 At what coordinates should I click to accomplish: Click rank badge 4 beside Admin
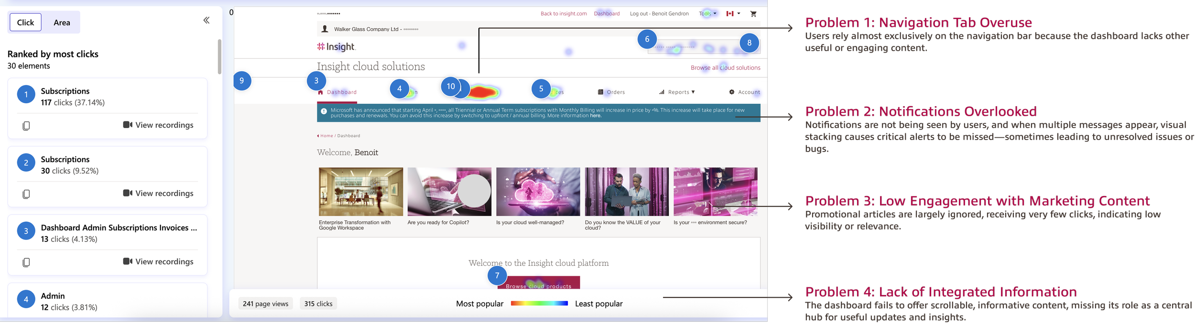[26, 299]
